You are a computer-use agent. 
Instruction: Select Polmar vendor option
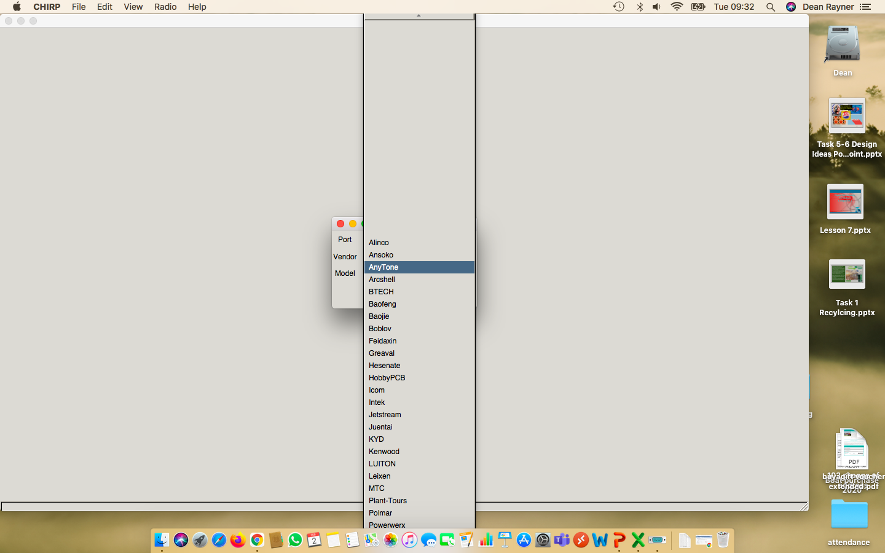(x=419, y=513)
